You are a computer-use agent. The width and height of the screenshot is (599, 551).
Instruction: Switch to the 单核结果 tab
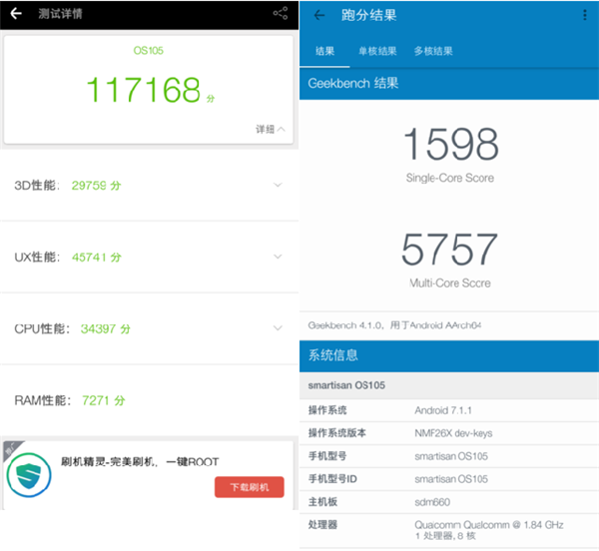click(x=377, y=51)
